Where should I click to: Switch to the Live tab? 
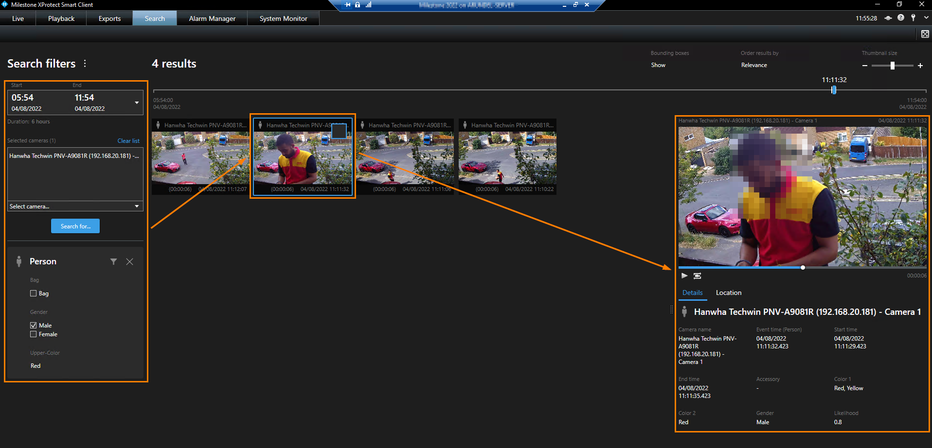point(18,18)
